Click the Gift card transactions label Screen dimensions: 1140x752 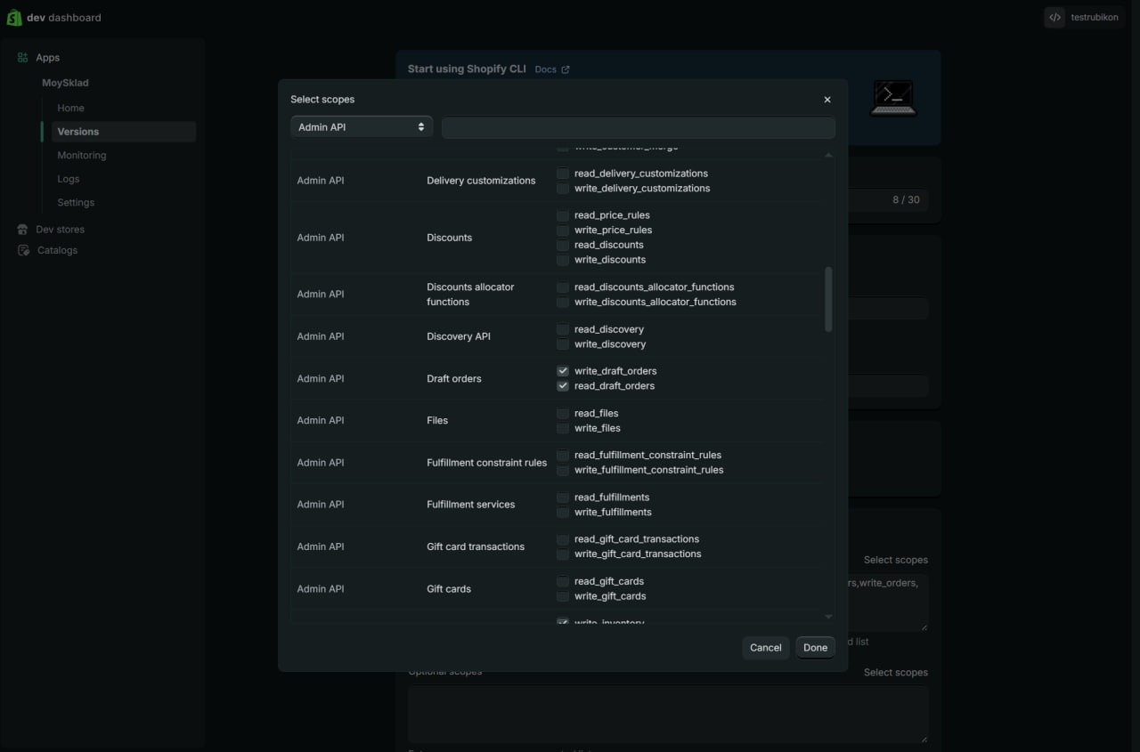pos(476,546)
